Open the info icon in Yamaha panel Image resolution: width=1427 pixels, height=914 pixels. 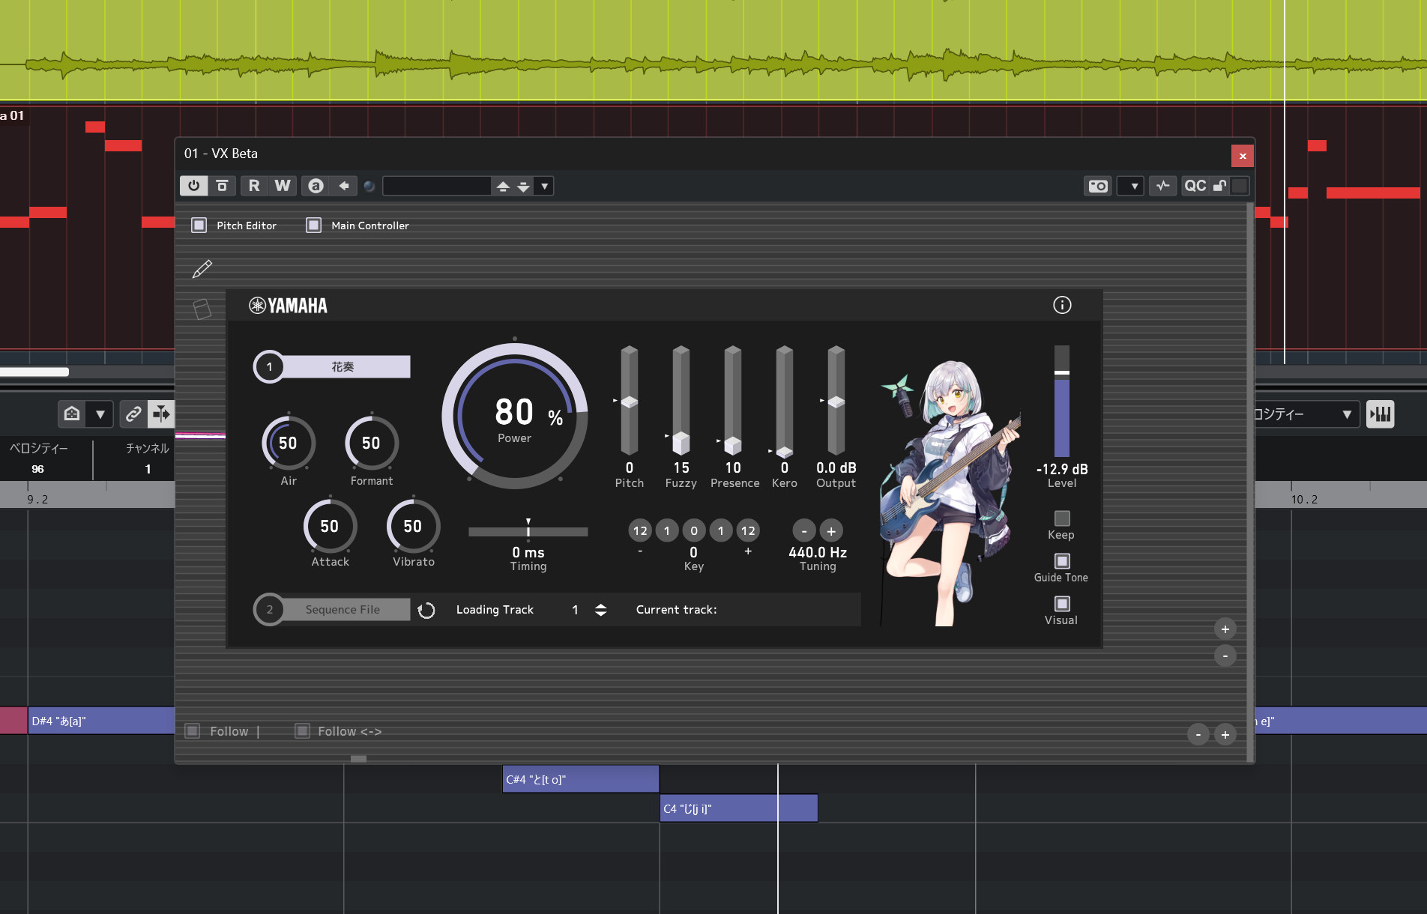pos(1062,305)
